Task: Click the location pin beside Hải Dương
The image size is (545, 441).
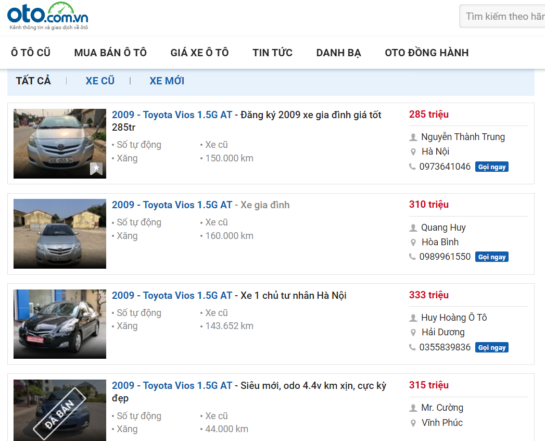Action: (x=414, y=332)
